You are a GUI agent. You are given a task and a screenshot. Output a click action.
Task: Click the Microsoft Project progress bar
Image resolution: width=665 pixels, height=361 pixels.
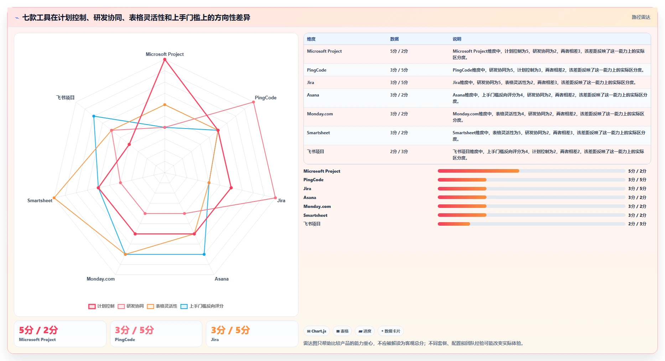531,171
